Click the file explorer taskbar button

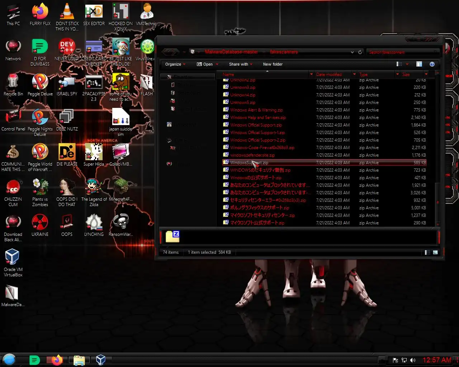pos(79,360)
